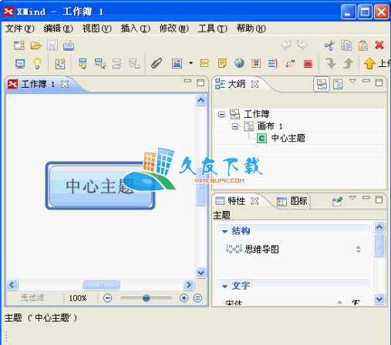Insert an image with the picture icon
The width and height of the screenshot is (391, 345).
point(177,63)
